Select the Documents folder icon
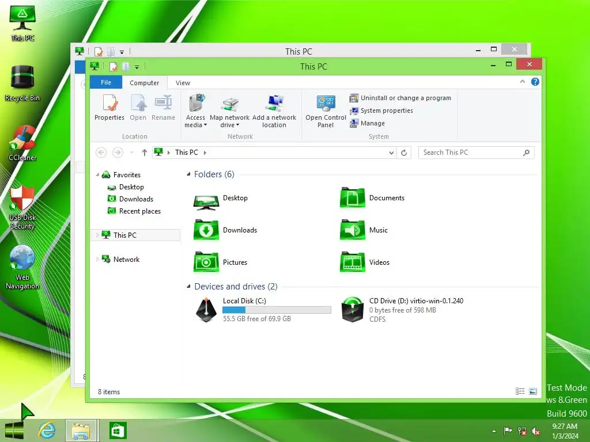 coord(352,198)
